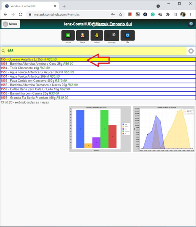Viewport: 196px width, 227px height.
Task: Click the Marzuk Emporio Sul header link
Action: (x=114, y=24)
